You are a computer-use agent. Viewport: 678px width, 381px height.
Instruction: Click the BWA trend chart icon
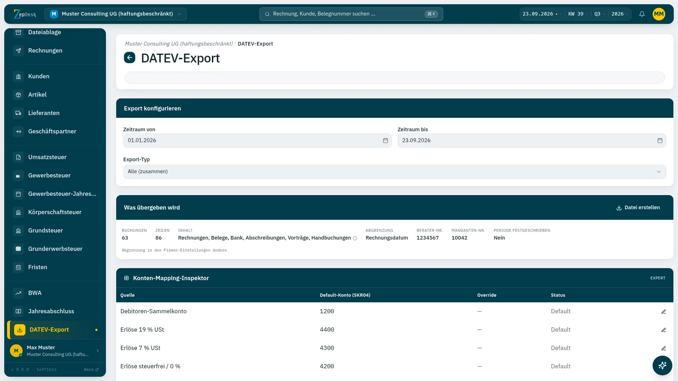click(18, 293)
